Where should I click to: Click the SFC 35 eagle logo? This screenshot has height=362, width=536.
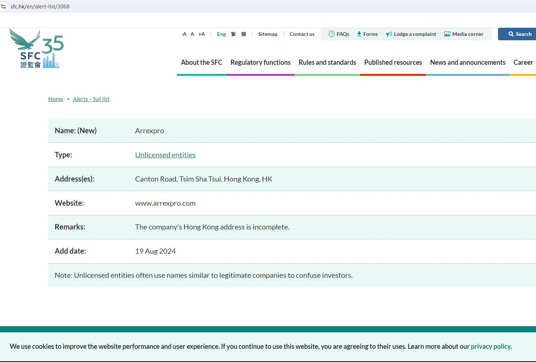click(37, 48)
